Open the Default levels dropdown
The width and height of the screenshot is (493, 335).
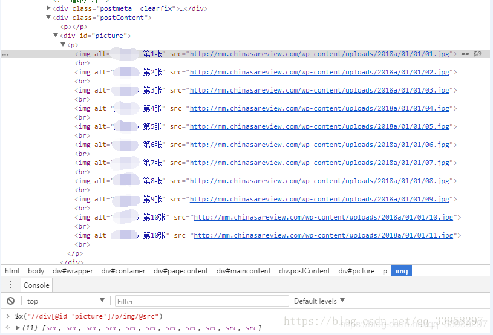coord(319,301)
